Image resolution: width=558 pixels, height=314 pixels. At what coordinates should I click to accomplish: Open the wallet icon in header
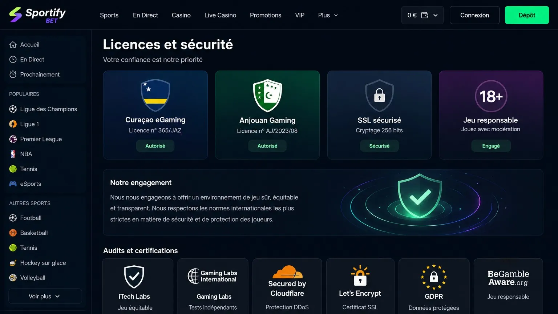click(x=425, y=15)
